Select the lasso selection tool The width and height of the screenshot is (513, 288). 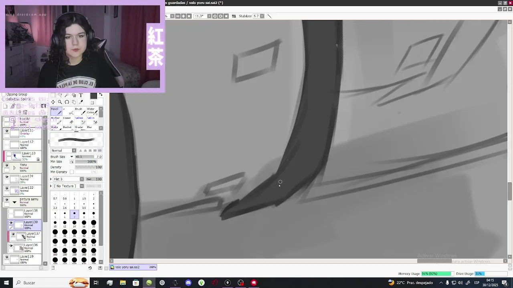point(60,95)
